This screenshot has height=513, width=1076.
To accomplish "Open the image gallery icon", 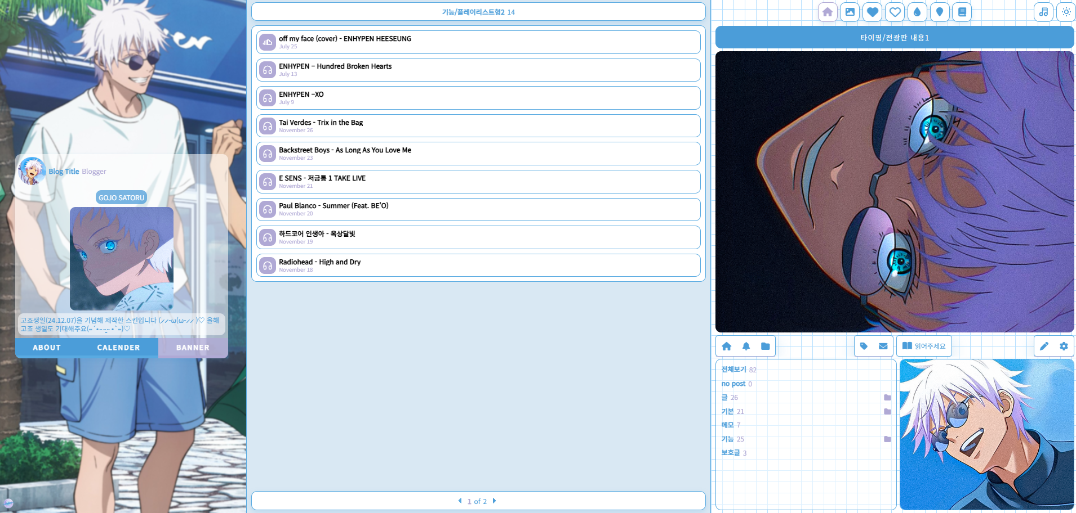I will pos(850,12).
